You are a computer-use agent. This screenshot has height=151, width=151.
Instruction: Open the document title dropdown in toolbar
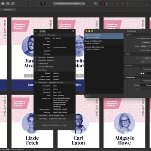click(x=69, y=4)
